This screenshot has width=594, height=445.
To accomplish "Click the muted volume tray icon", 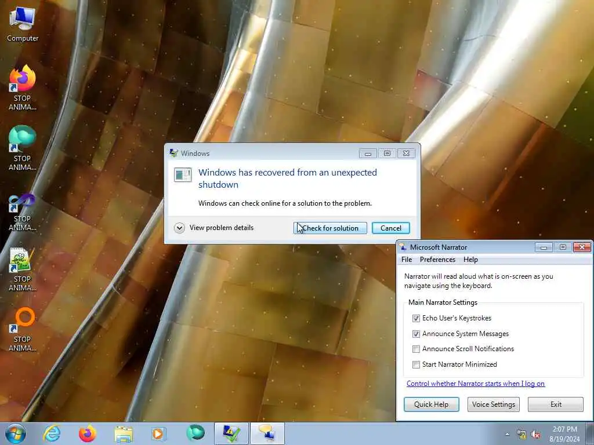I will click(x=535, y=435).
